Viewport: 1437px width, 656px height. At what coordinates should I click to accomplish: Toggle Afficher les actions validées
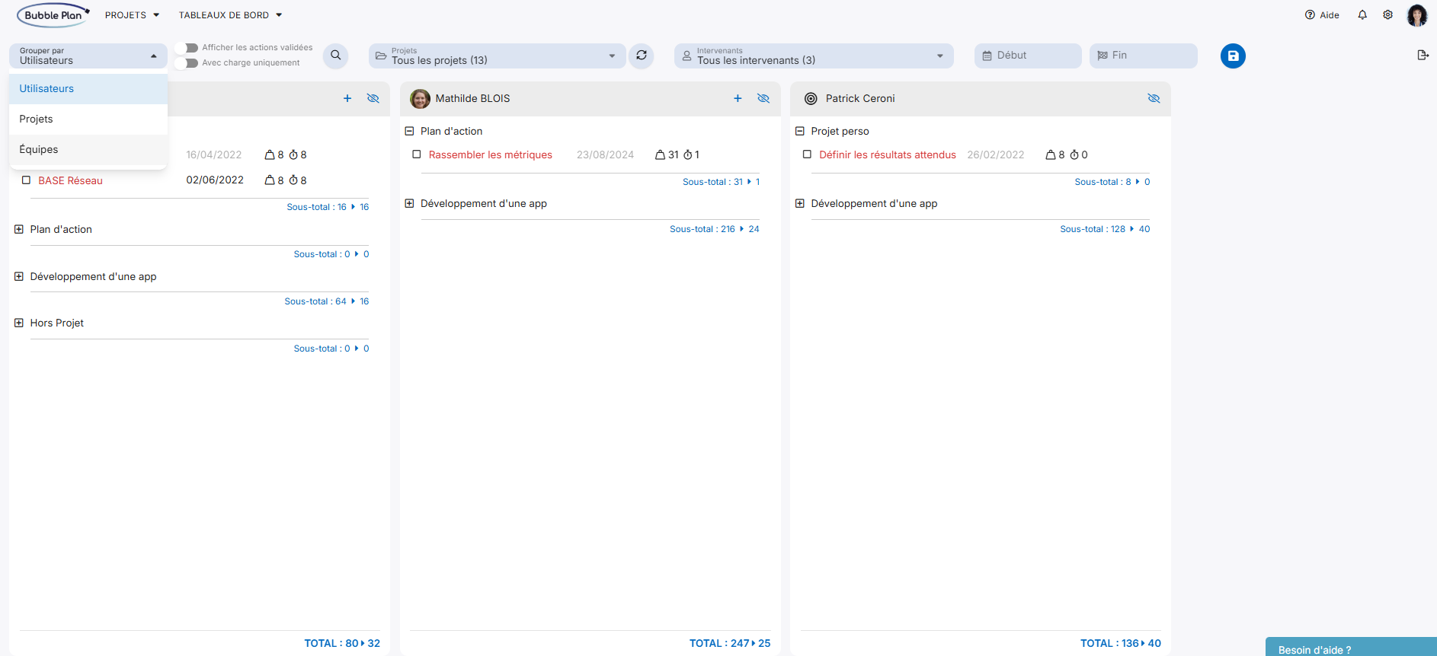pos(187,48)
